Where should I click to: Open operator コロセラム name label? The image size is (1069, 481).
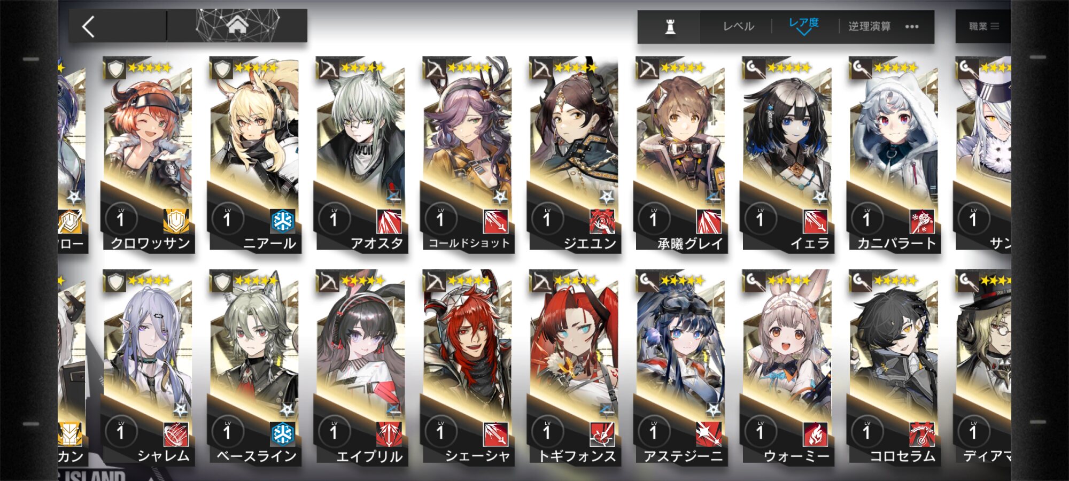[x=902, y=456]
